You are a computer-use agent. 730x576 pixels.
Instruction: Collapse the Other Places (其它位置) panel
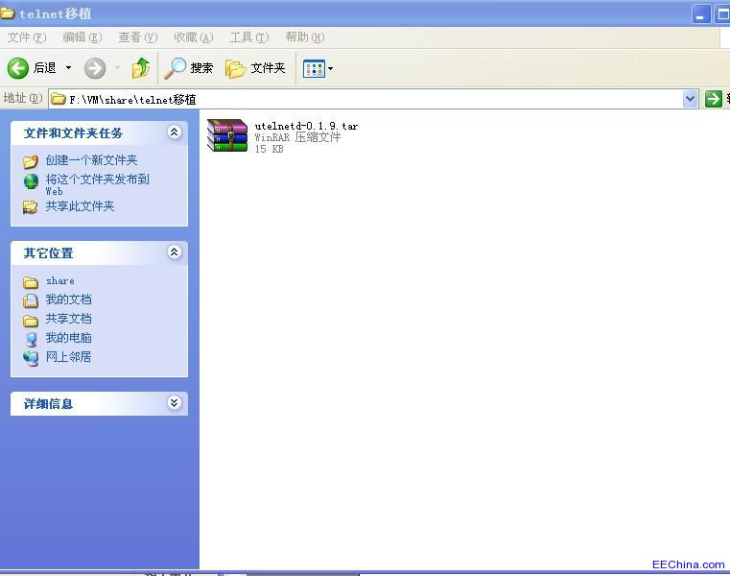pyautogui.click(x=174, y=252)
